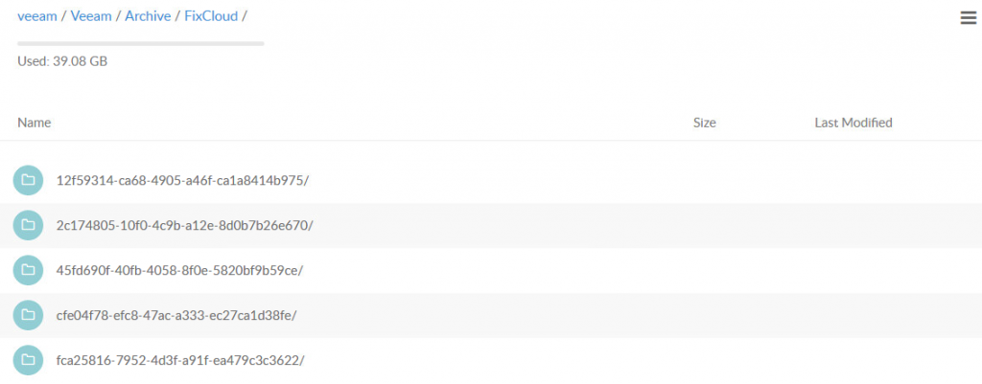Click the Used: 39.08 GB label

pos(62,62)
